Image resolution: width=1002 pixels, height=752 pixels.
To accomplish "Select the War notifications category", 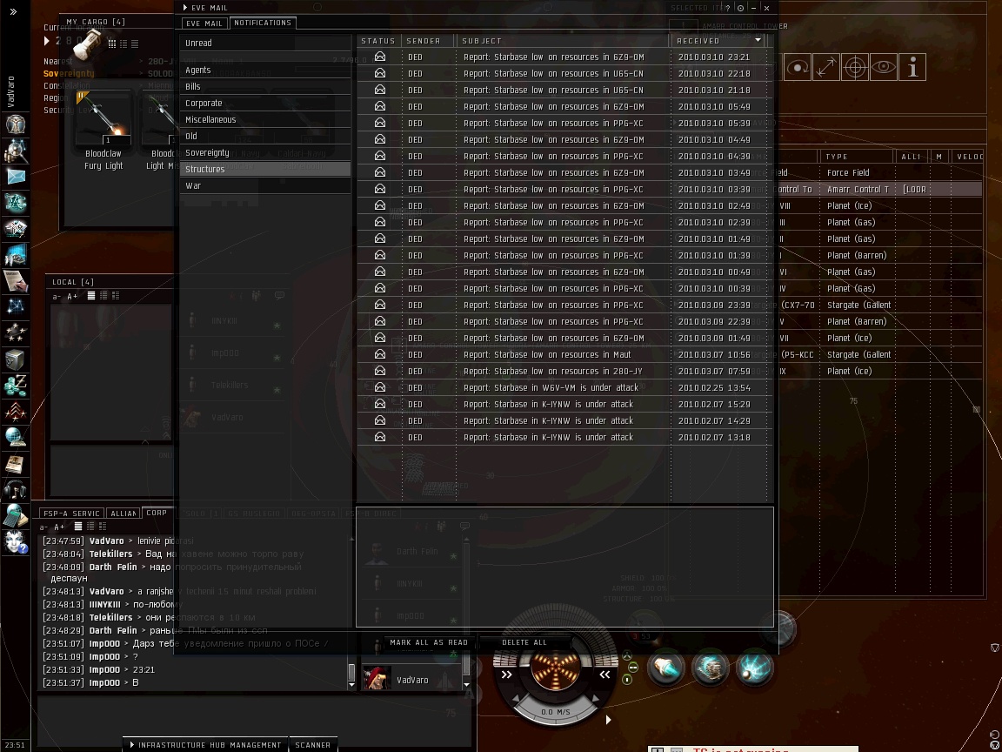I will coord(265,186).
